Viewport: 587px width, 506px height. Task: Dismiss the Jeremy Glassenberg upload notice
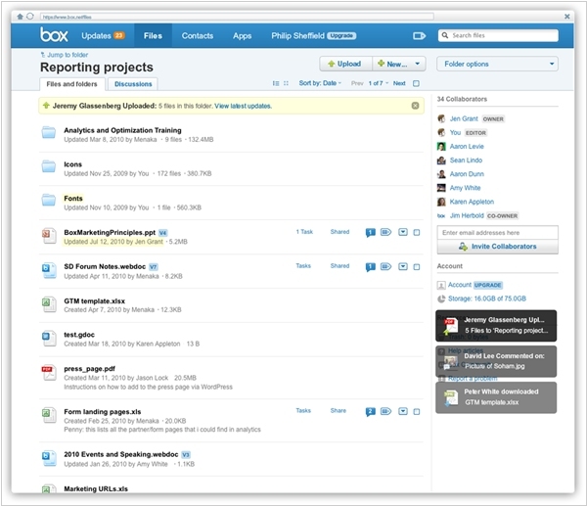tap(416, 106)
